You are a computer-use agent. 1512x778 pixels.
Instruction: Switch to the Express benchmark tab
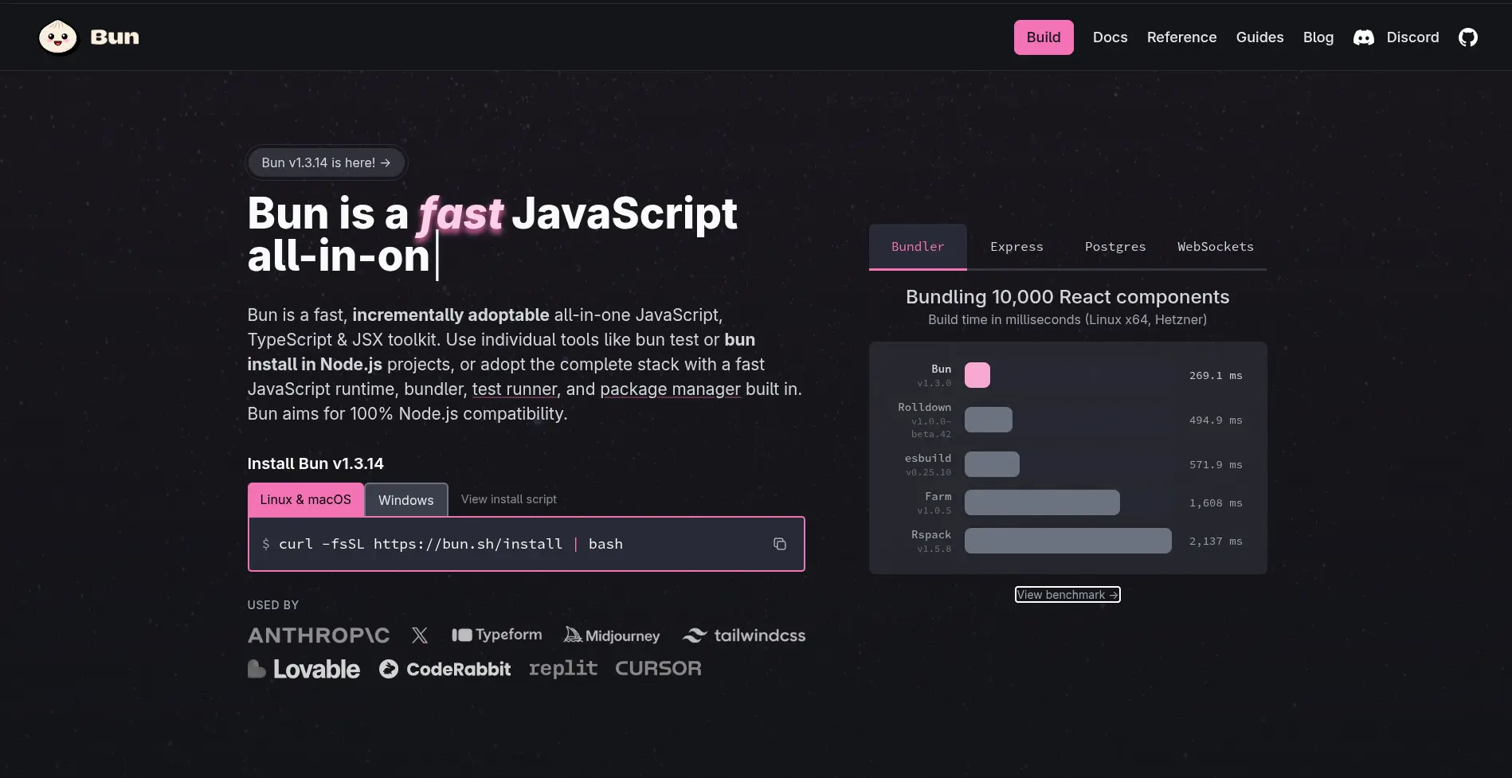coord(1016,247)
